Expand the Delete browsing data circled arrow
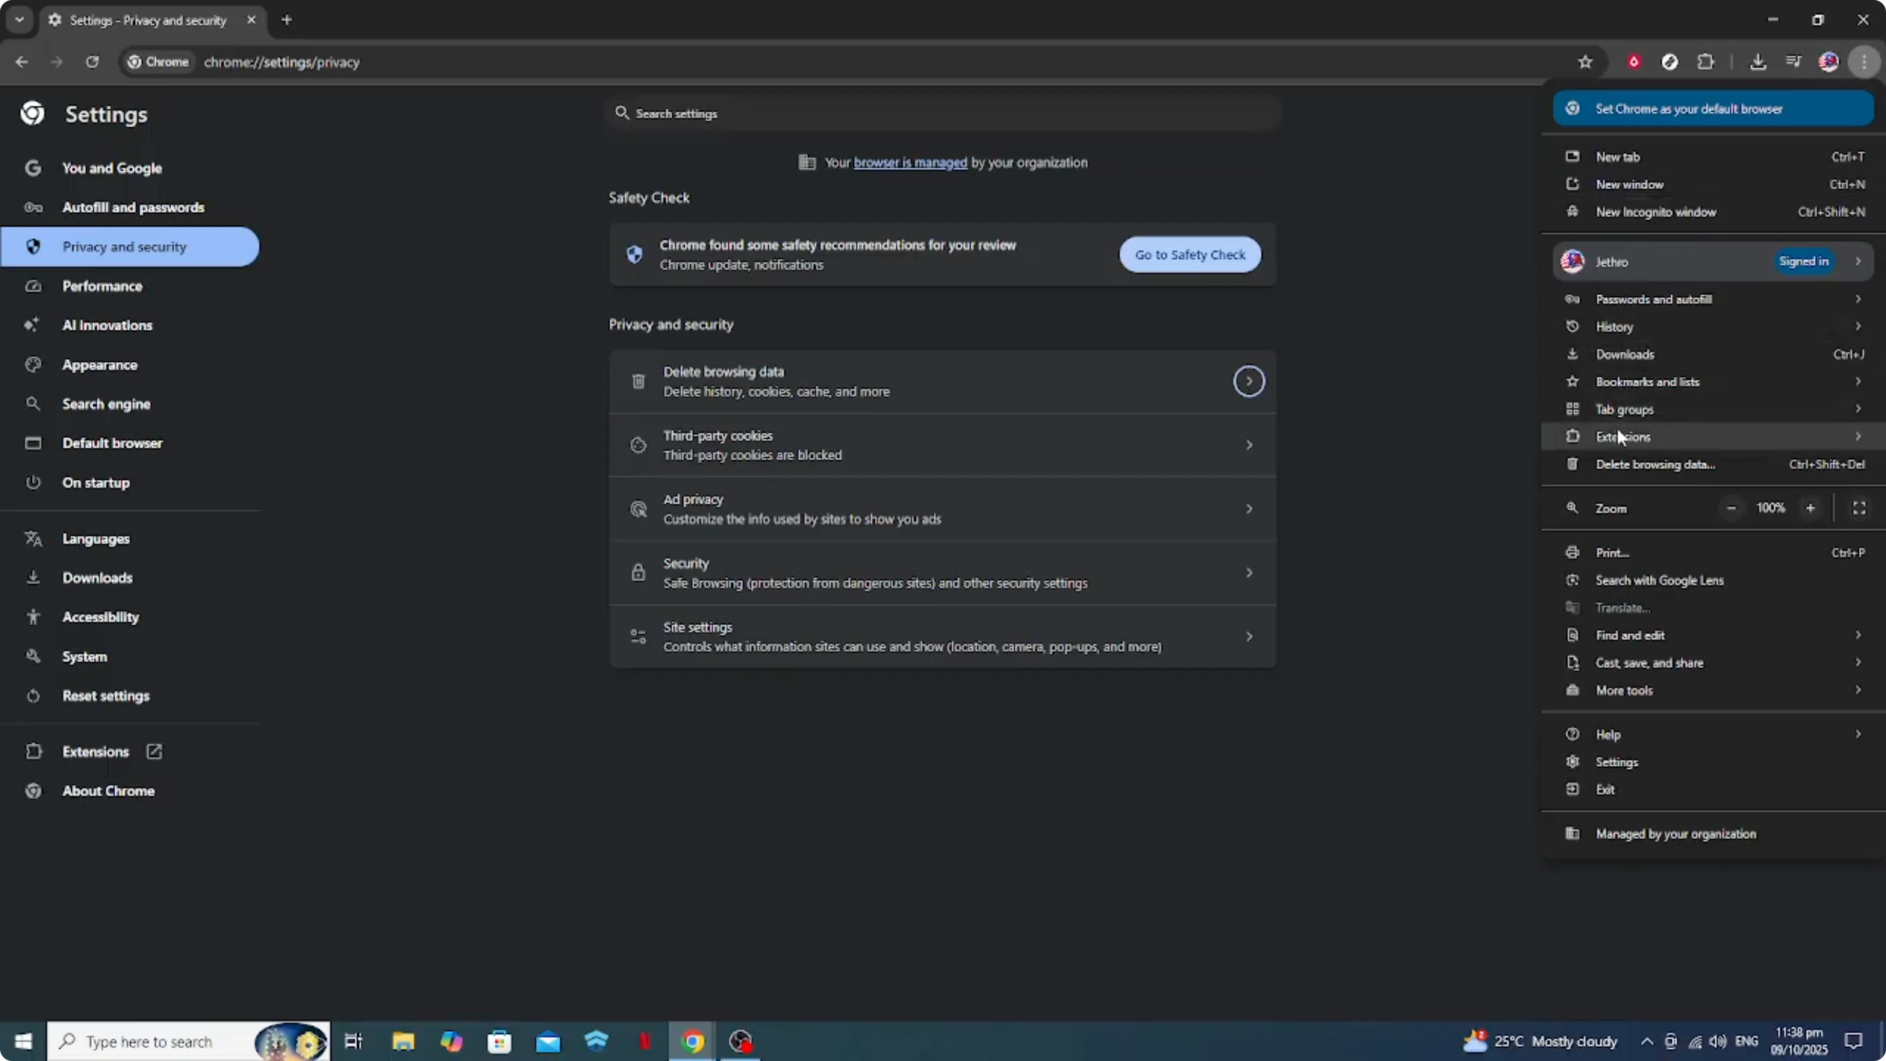Image resolution: width=1886 pixels, height=1061 pixels. pos(1248,381)
